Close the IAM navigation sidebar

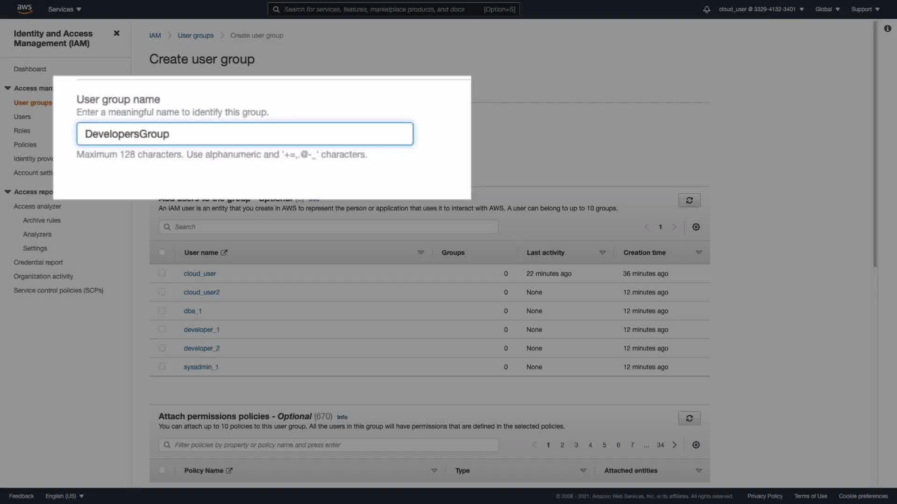pyautogui.click(x=116, y=33)
